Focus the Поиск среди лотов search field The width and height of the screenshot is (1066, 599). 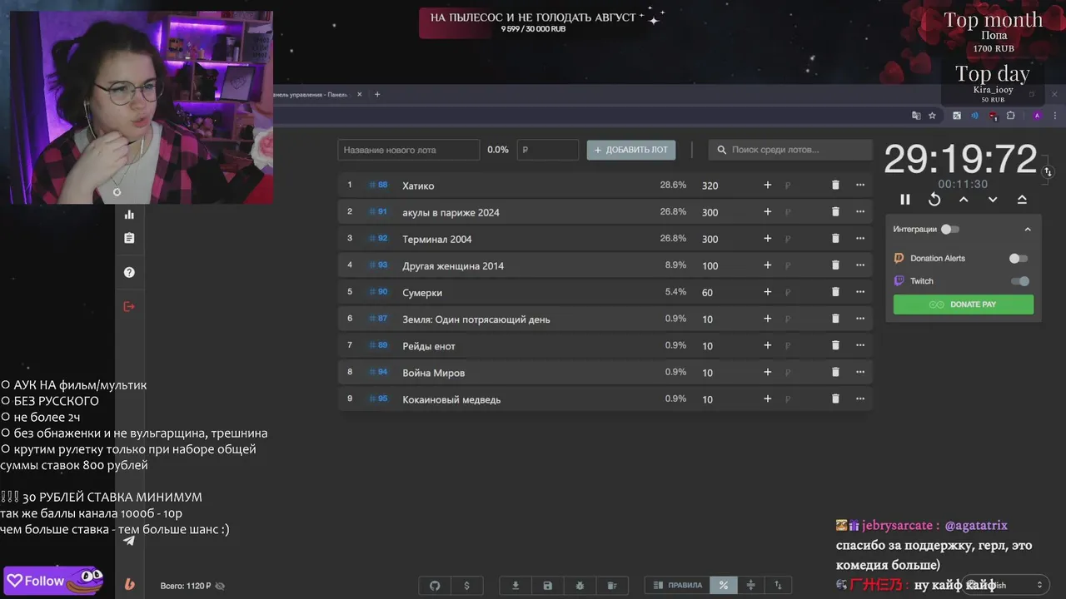tap(790, 150)
